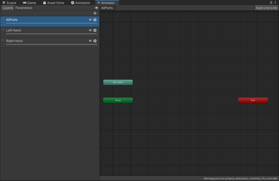The image size is (279, 181).
Task: Click the lock icon in the Animator header
Action: click(271, 2)
